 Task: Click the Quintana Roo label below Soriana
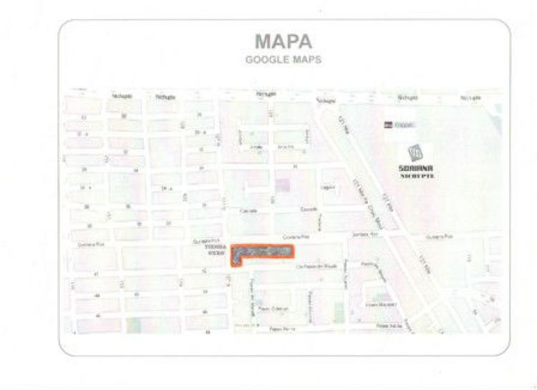coord(440,237)
